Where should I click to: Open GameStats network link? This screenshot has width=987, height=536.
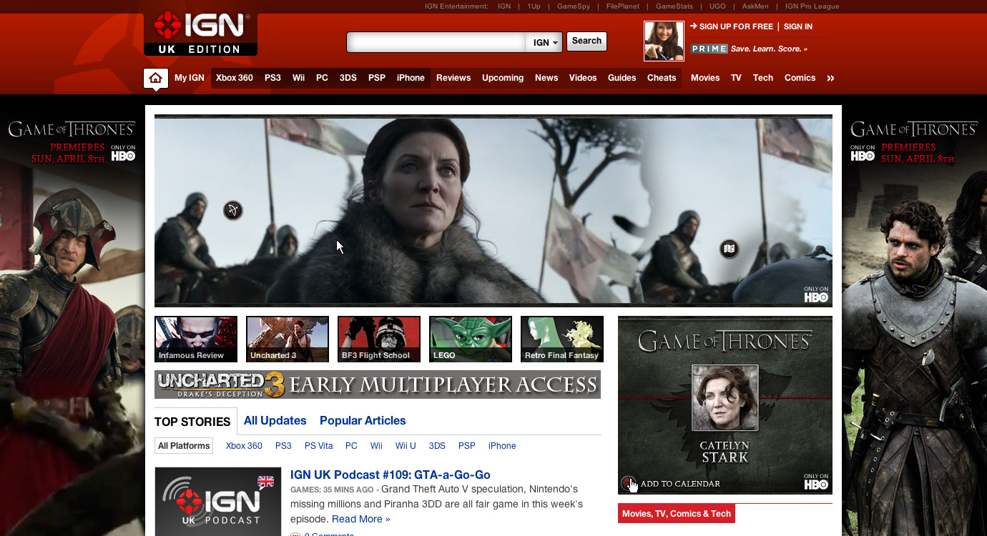[x=674, y=6]
